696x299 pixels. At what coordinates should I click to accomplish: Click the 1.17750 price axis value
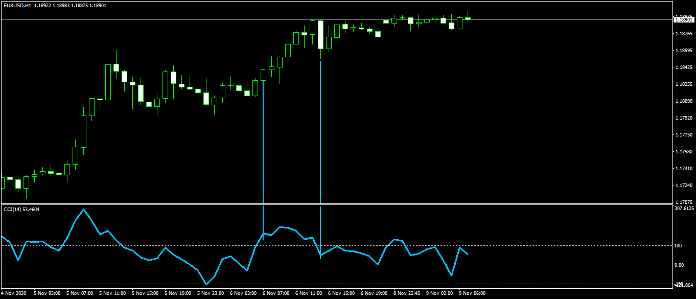684,135
